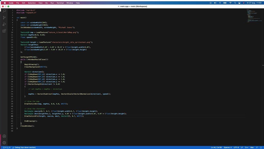The width and height of the screenshot is (264, 149).
Task: Click Ln 44, Col 69 to go to line
Action: [216, 147]
